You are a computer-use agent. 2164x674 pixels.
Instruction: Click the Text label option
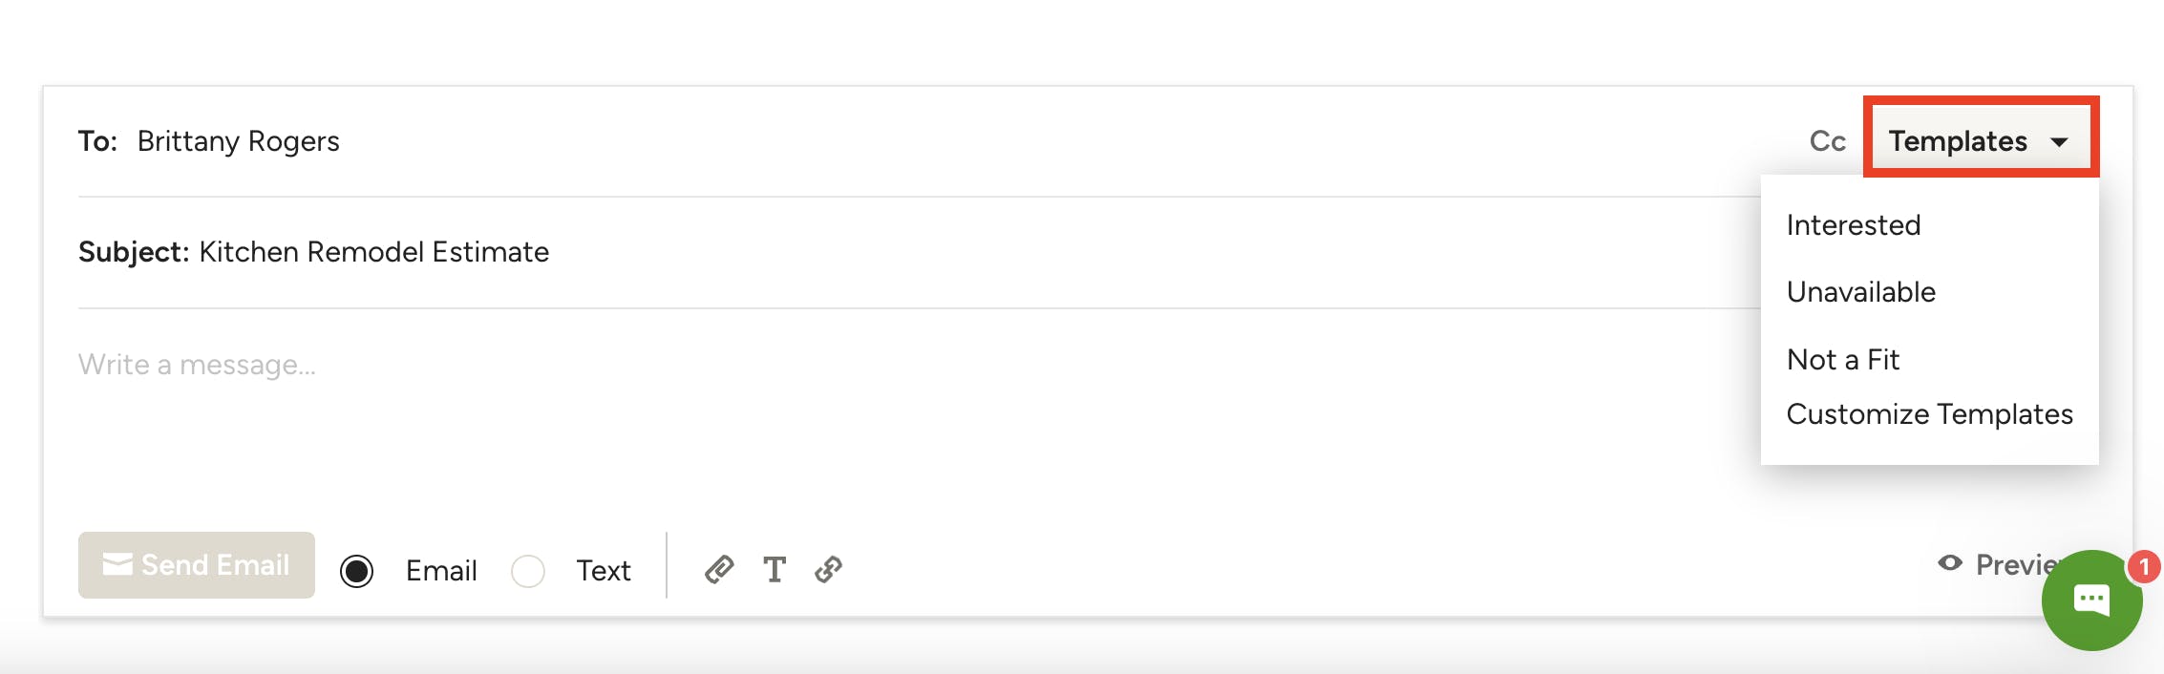604,571
